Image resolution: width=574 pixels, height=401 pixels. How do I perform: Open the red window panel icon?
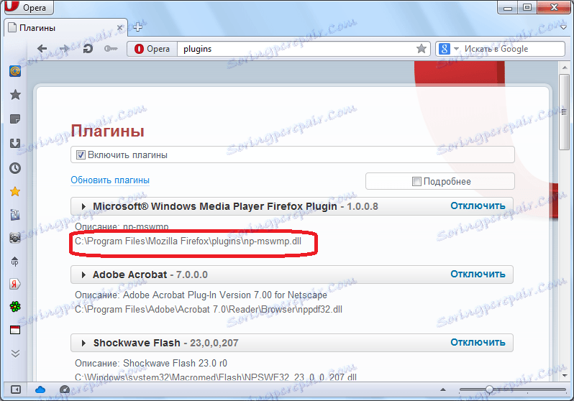pyautogui.click(x=15, y=330)
